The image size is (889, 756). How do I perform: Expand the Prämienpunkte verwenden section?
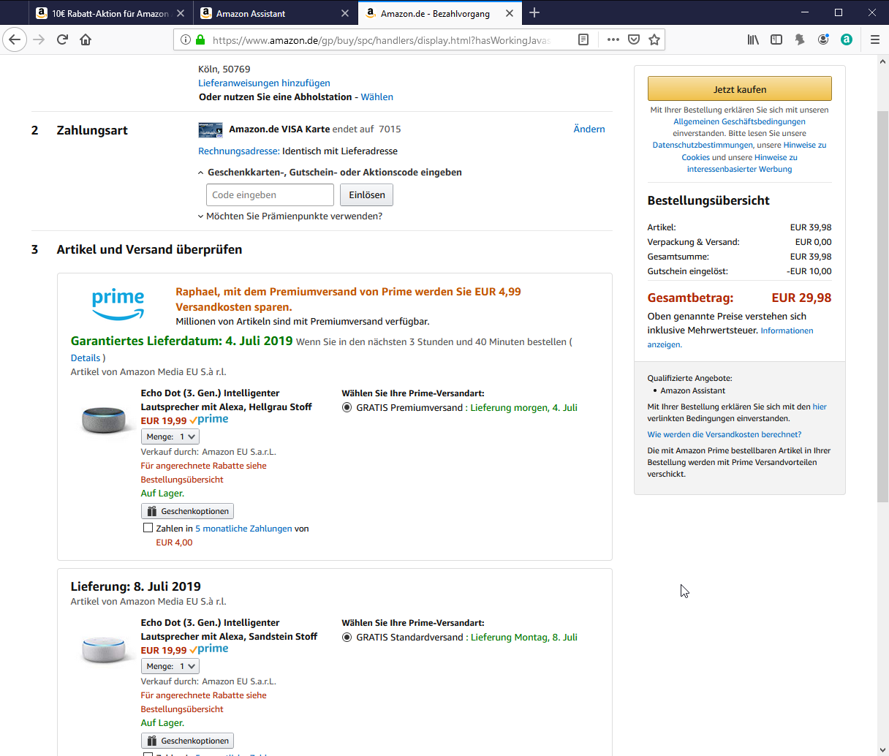tap(290, 216)
